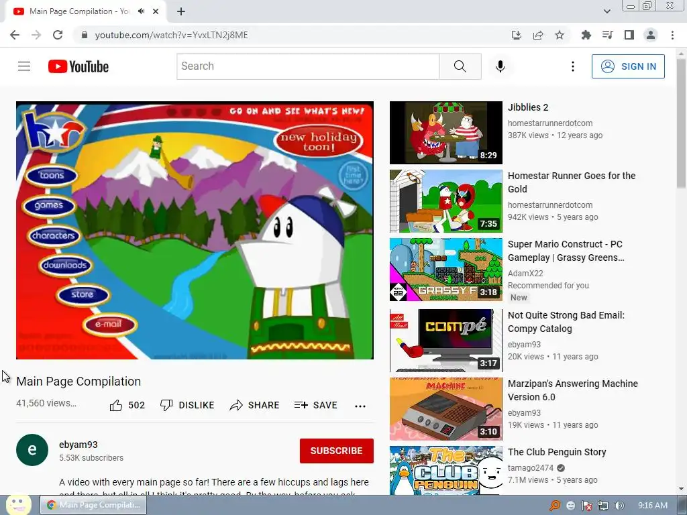Image resolution: width=687 pixels, height=515 pixels.
Task: Click the SIGN IN button
Action: pos(628,66)
